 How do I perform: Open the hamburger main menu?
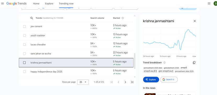point(3,3)
